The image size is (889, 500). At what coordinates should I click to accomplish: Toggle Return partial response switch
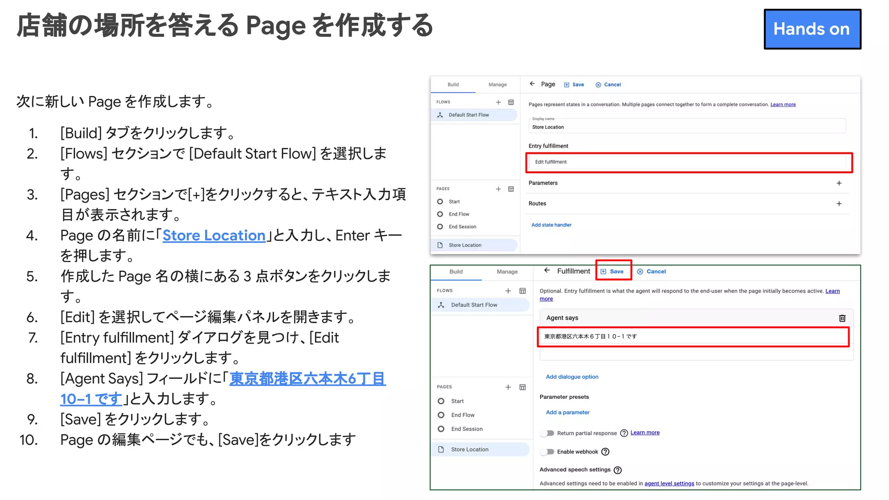pos(547,433)
